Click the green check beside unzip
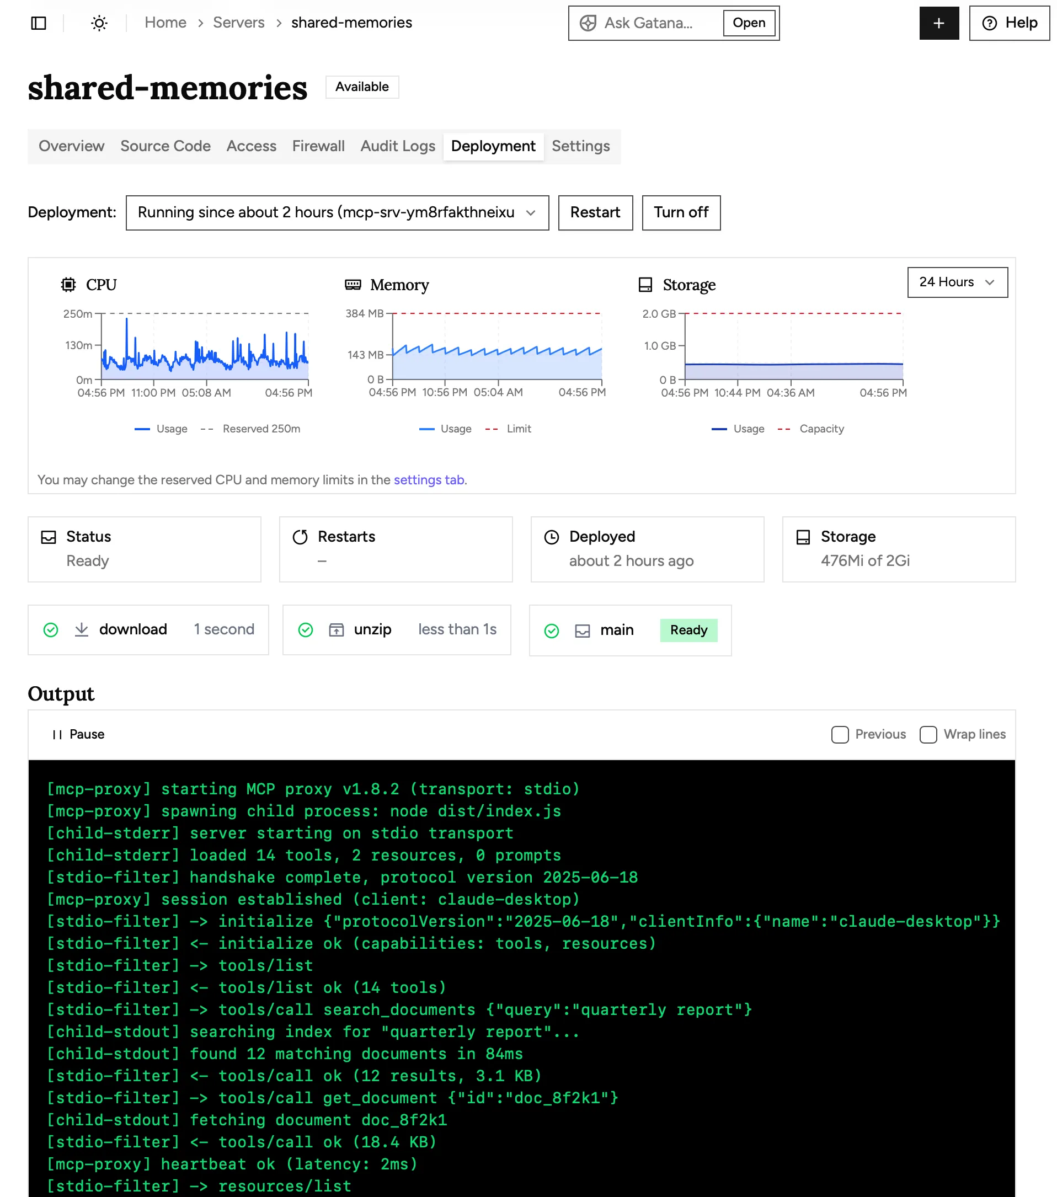The height and width of the screenshot is (1197, 1057). (x=306, y=629)
